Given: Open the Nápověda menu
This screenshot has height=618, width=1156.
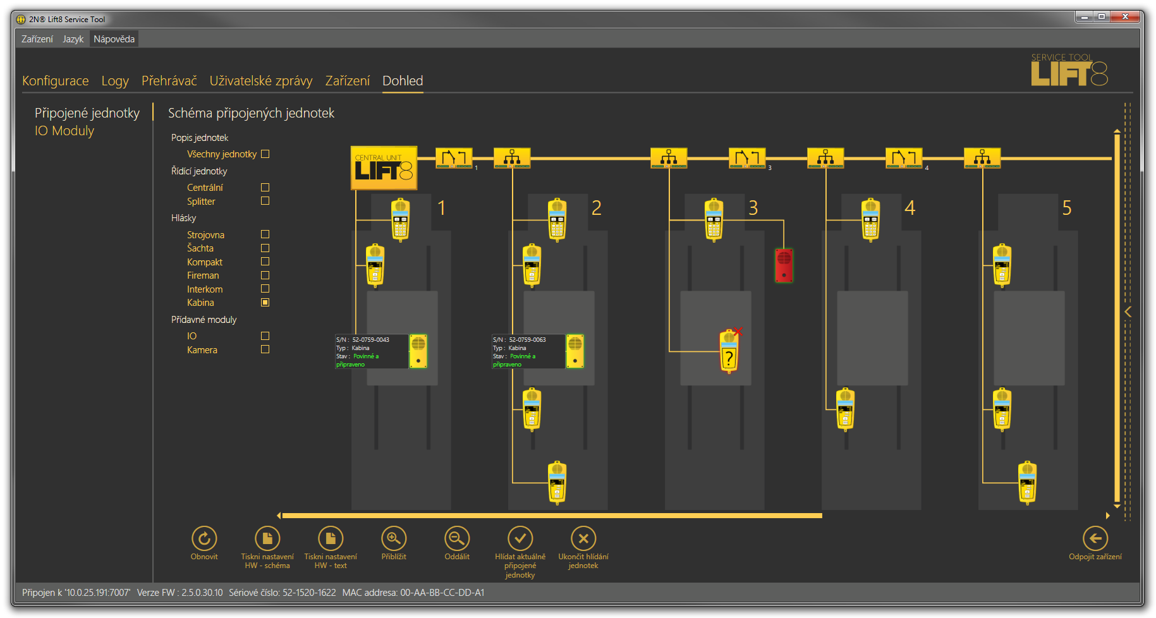Looking at the screenshot, I should 114,39.
